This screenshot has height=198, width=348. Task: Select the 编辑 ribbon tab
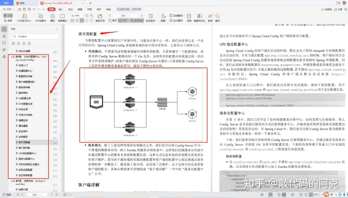80,9
